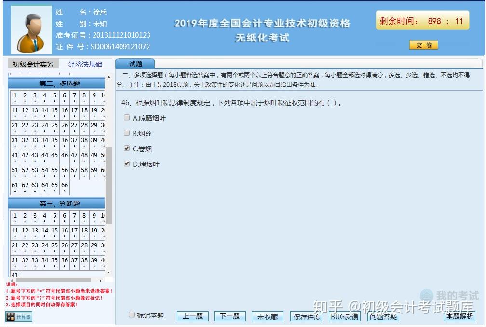Click horizontal scrollbar right arrow

[x=101, y=280]
